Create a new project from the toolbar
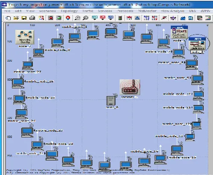 pyautogui.click(x=8, y=18)
